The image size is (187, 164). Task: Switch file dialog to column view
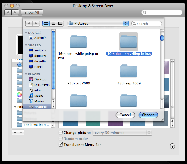(x=60, y=24)
